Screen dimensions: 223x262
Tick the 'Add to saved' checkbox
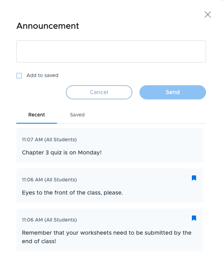(19, 76)
